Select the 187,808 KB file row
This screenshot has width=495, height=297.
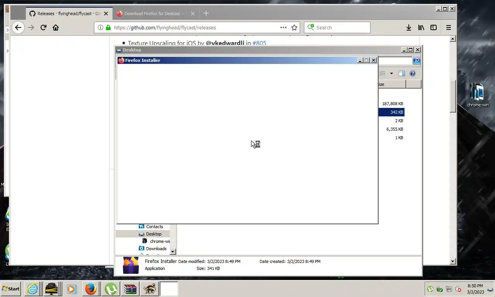391,104
